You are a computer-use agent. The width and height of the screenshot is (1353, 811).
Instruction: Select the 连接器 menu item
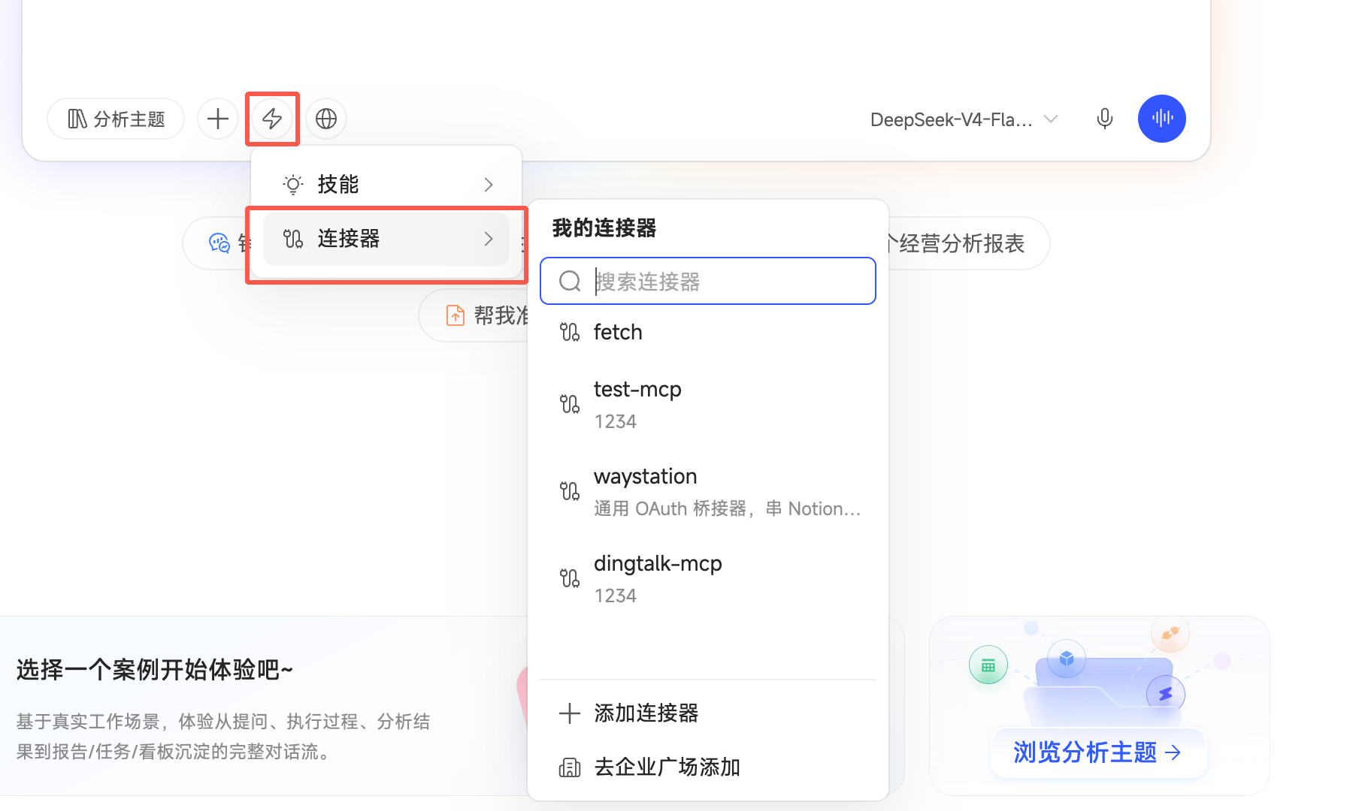coord(386,239)
